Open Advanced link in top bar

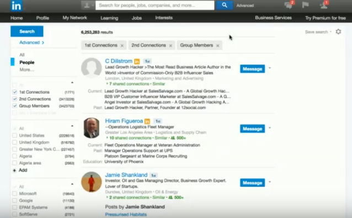coord(245,6)
